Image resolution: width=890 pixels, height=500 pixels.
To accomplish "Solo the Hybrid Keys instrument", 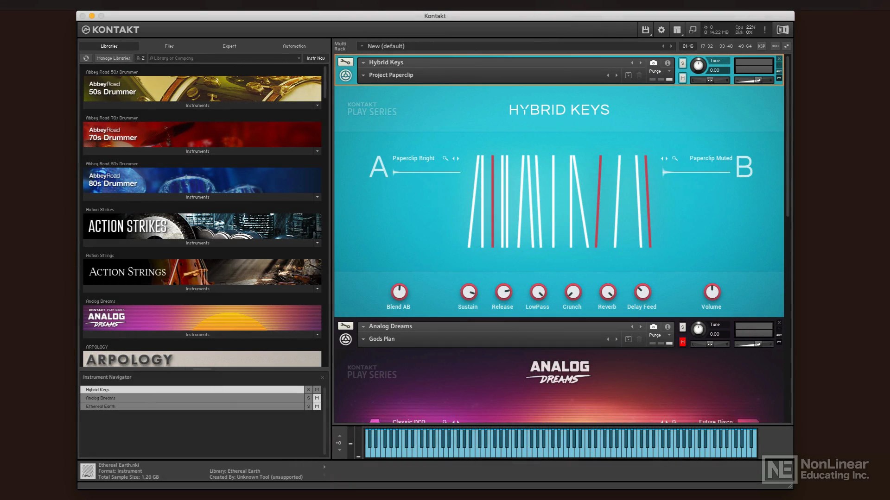I will pos(682,63).
